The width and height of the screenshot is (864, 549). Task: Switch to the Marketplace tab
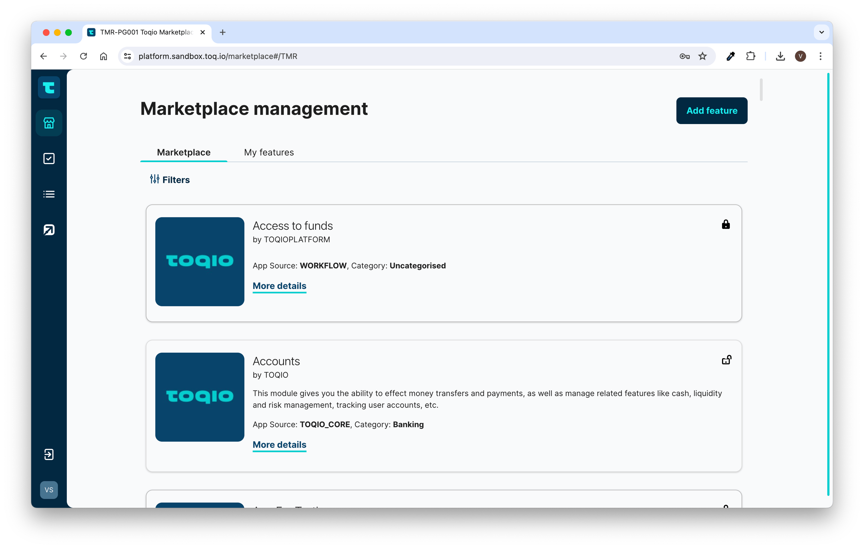[x=184, y=152]
